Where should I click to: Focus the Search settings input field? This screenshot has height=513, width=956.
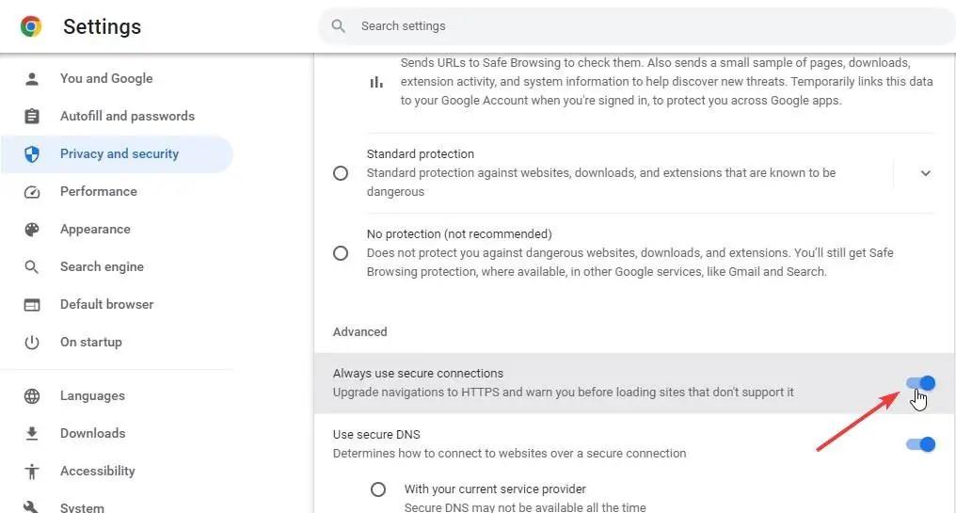(636, 26)
